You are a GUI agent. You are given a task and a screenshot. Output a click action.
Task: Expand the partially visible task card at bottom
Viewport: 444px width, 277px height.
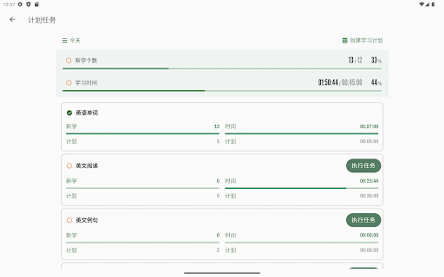coord(222,268)
